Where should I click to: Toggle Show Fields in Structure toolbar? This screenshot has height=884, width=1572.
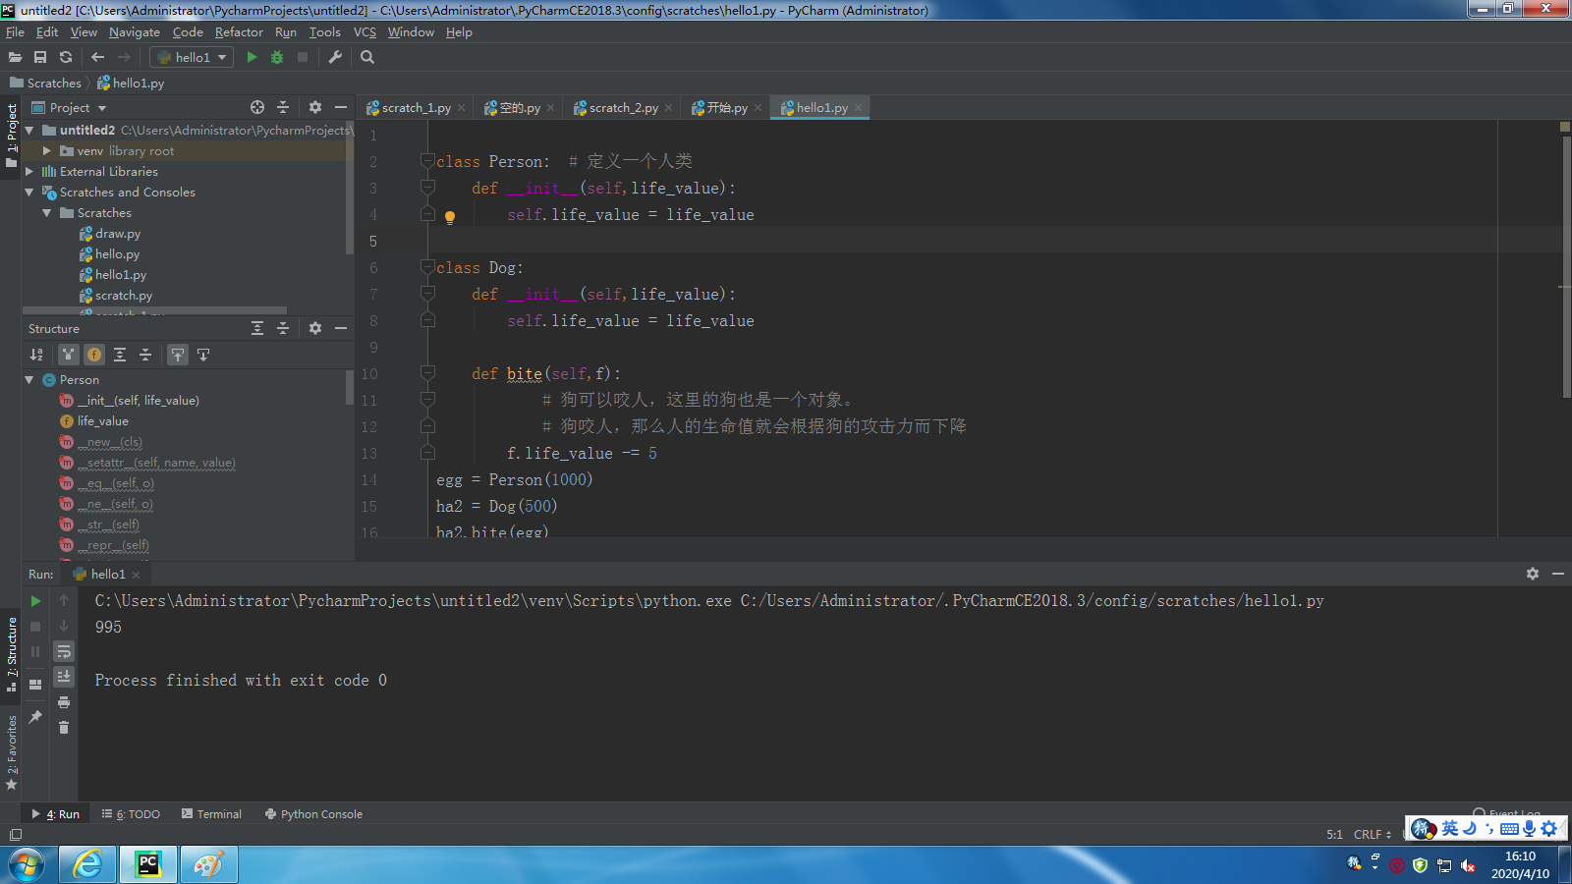point(94,355)
